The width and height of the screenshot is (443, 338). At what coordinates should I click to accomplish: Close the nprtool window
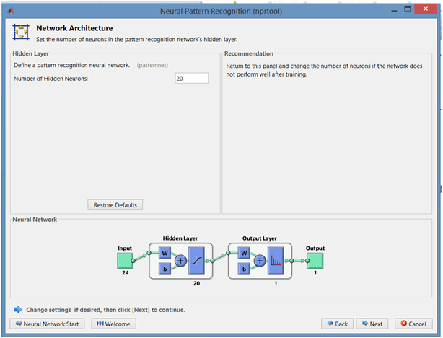pos(426,9)
